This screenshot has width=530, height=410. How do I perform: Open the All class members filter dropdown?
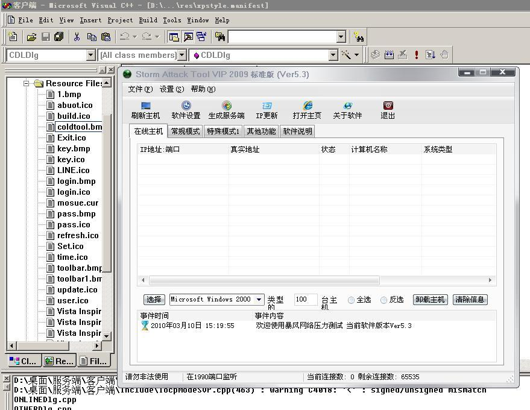[x=182, y=55]
